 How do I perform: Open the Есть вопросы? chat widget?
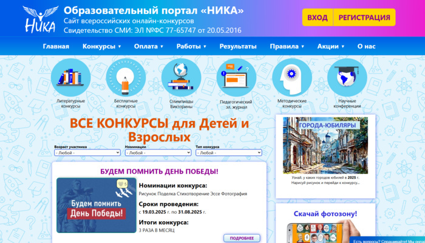tap(387, 241)
